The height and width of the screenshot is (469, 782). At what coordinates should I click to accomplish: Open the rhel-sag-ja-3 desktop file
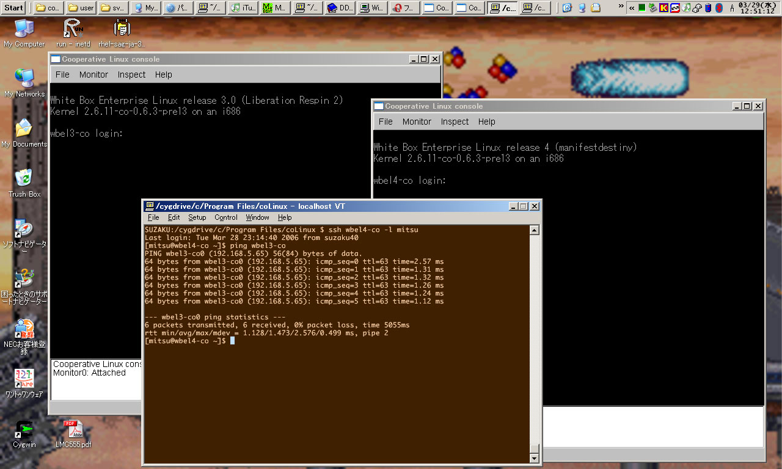[122, 29]
